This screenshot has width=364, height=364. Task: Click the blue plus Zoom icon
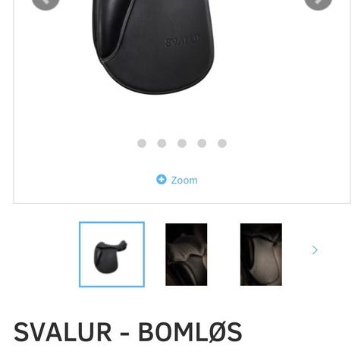(162, 180)
